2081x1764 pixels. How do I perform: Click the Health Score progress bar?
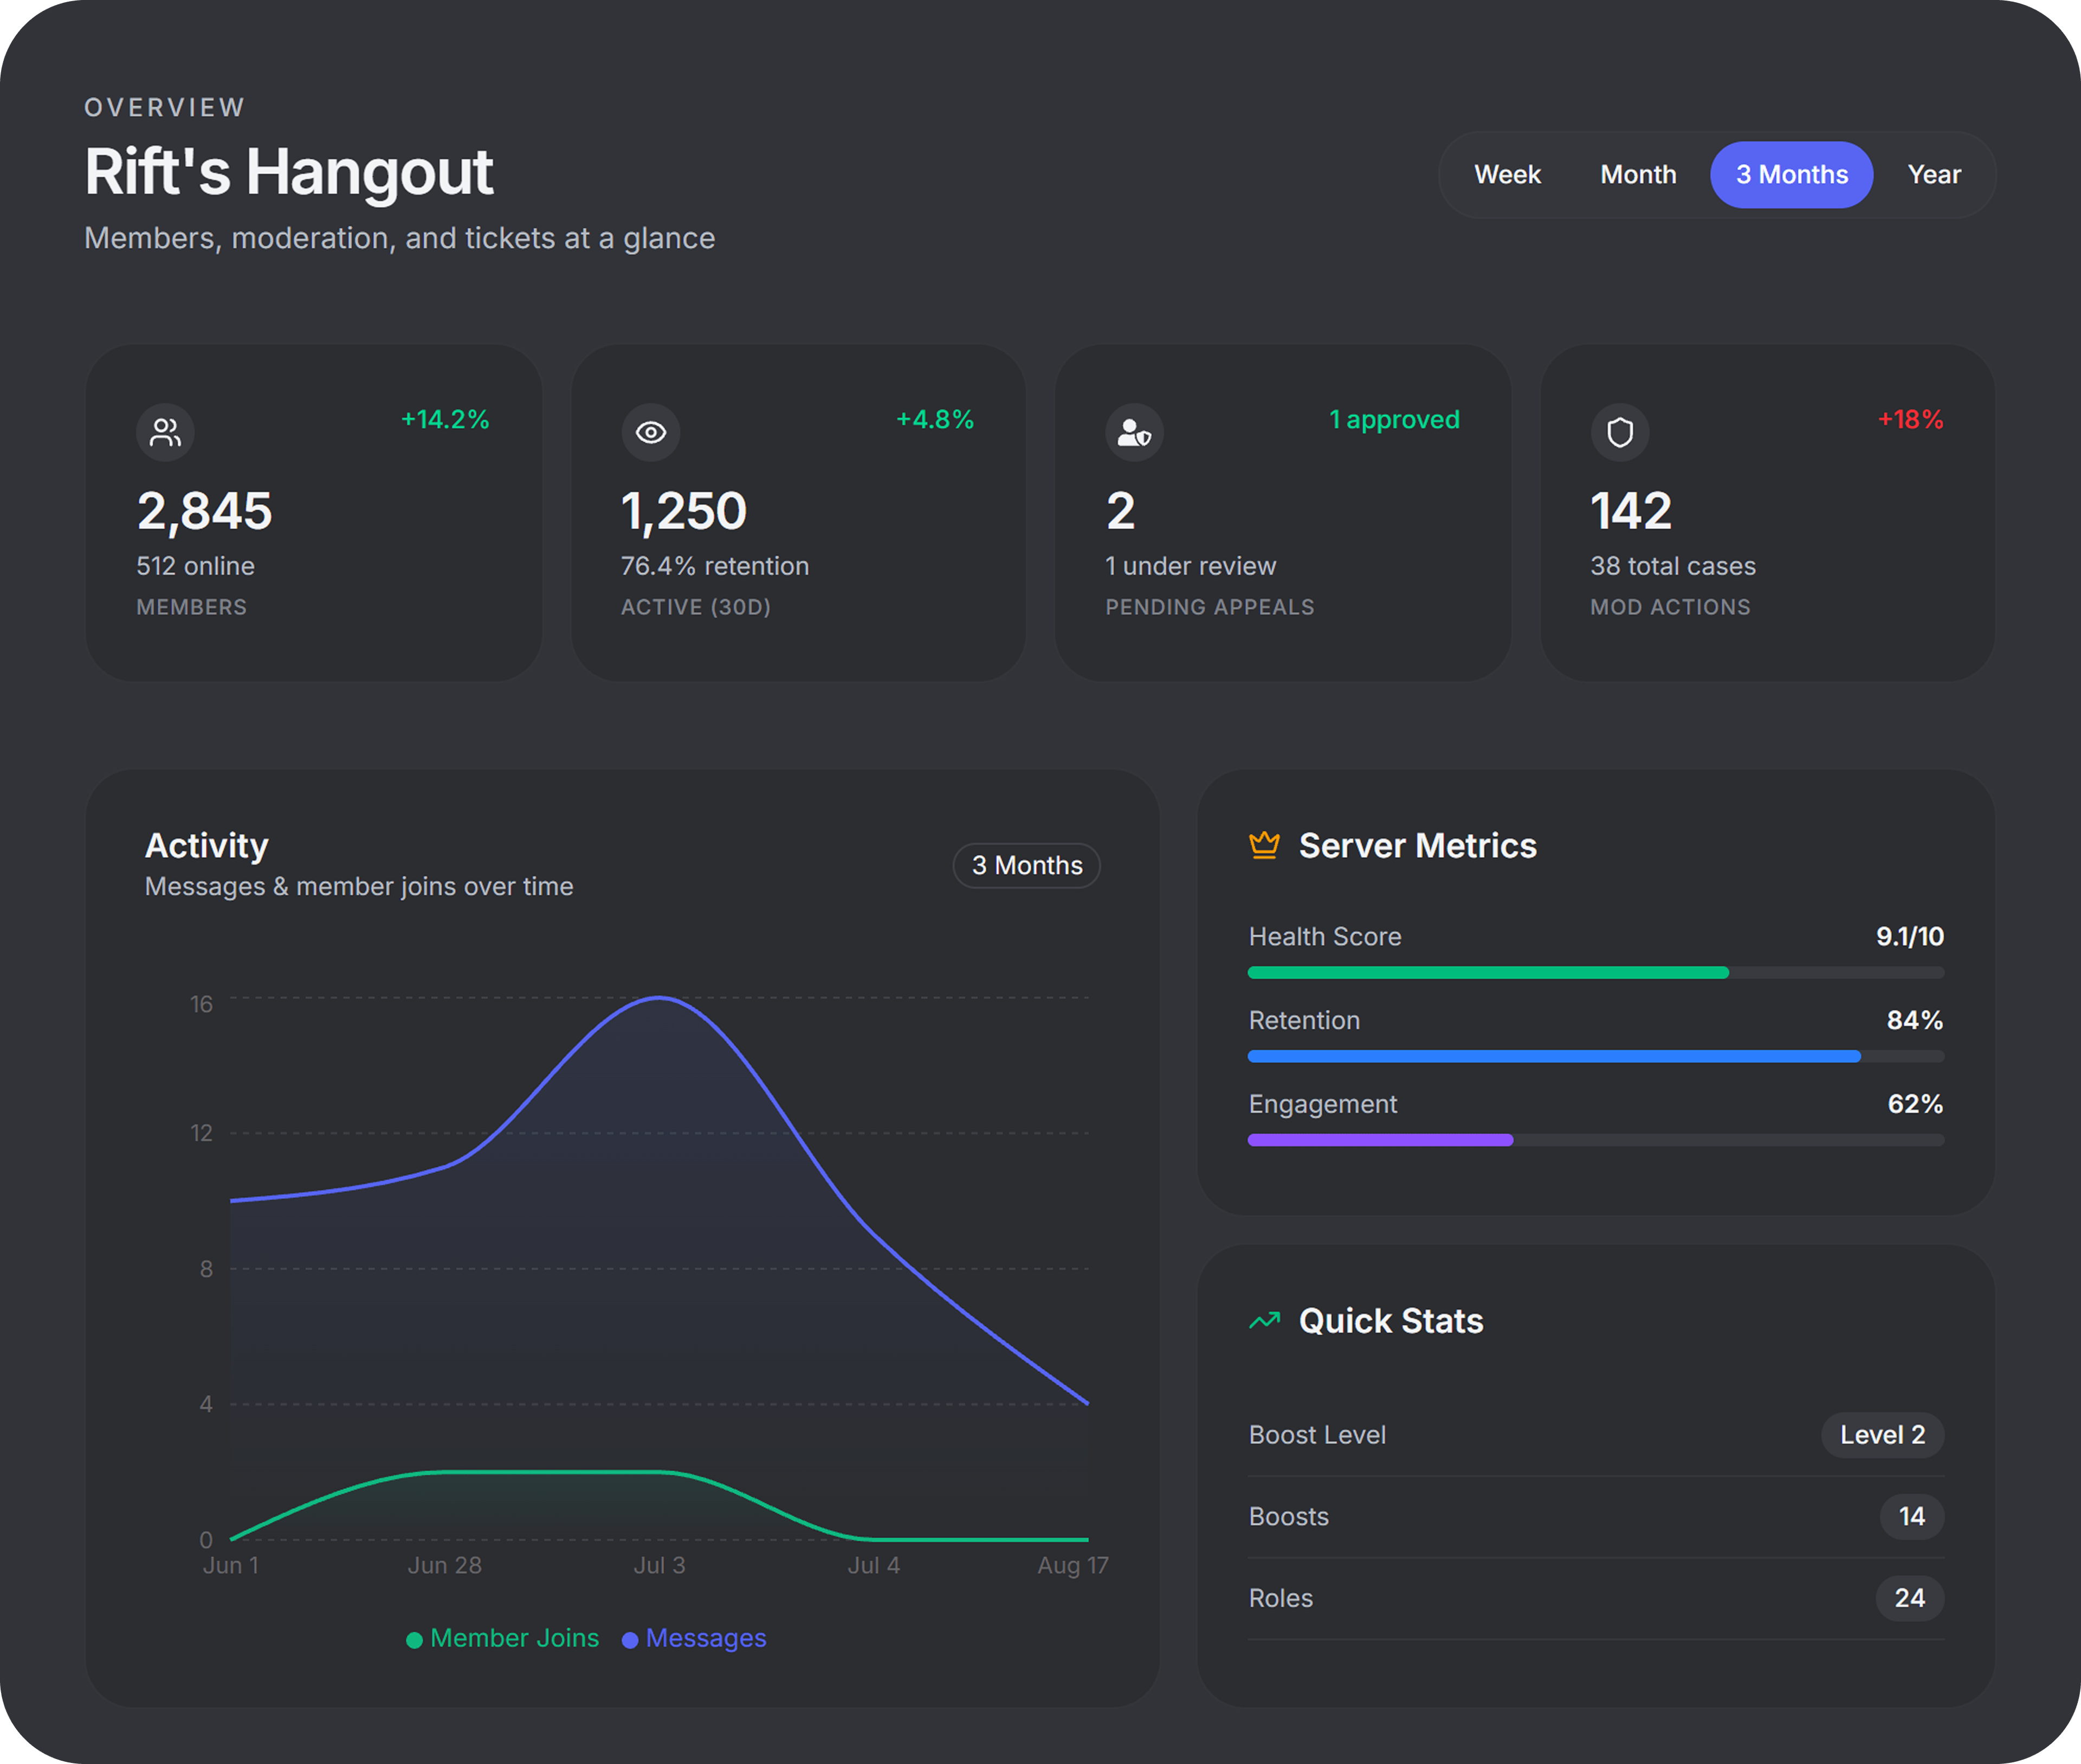[1596, 972]
